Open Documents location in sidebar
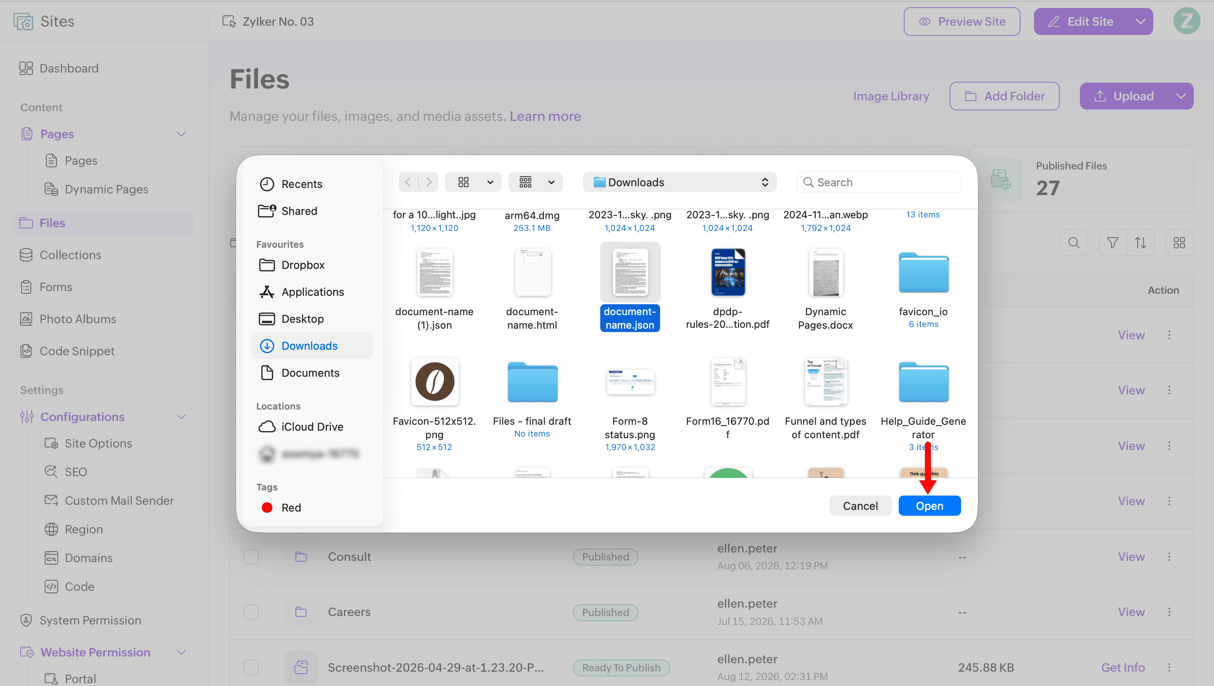This screenshot has width=1214, height=686. point(299,372)
